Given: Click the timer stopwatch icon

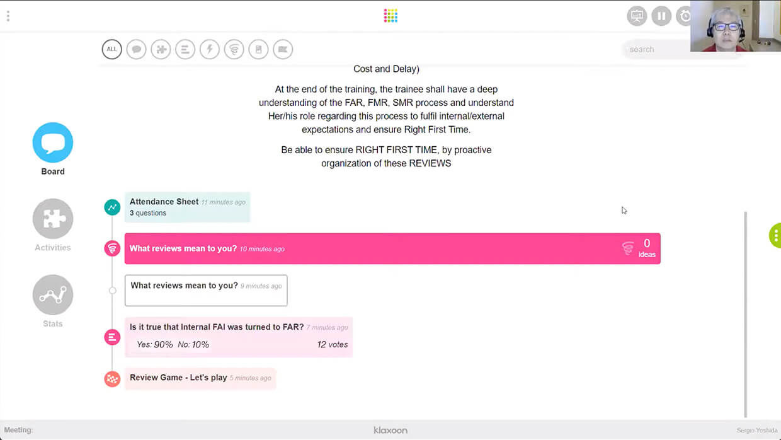Looking at the screenshot, I should point(684,16).
